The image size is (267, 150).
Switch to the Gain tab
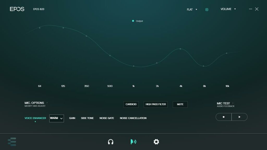pos(72,118)
